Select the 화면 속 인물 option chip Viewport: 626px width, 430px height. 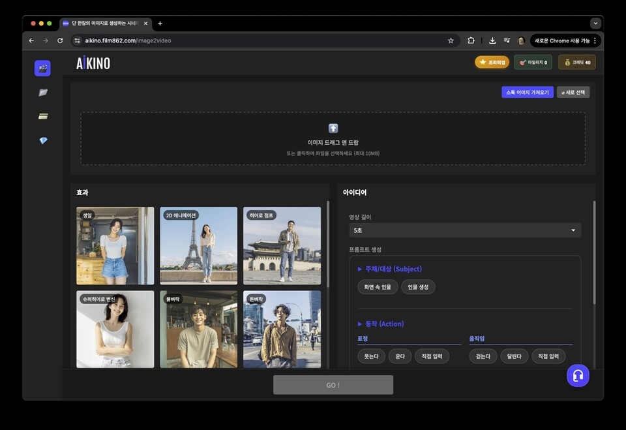(378, 287)
